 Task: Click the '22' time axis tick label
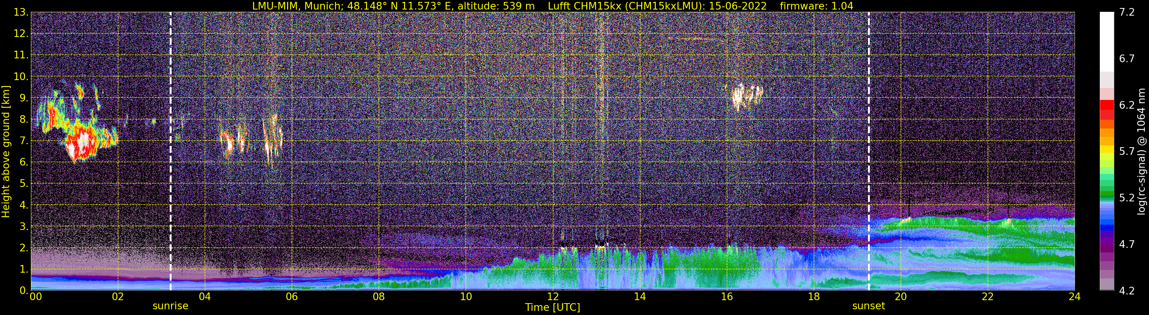(988, 297)
